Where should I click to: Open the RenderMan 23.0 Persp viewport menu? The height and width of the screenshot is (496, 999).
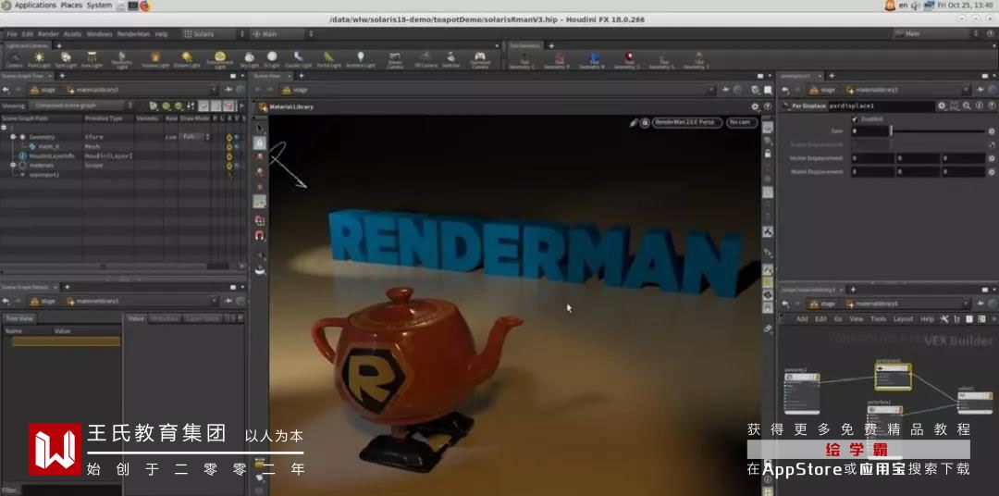coord(687,122)
